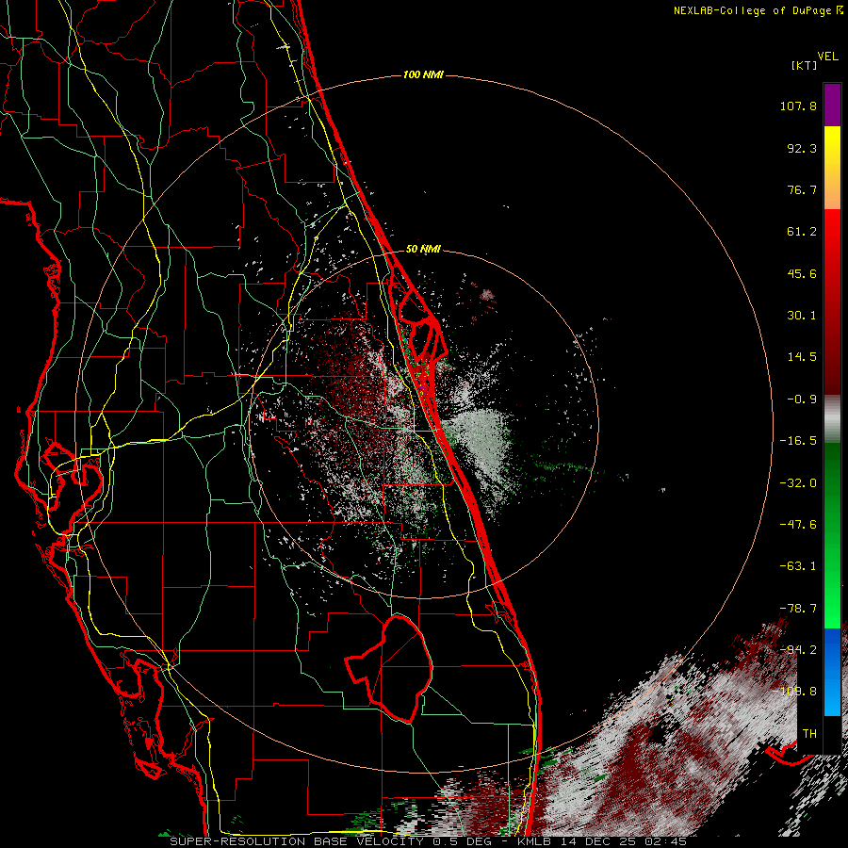Click the 76.7 legend value
Image resolution: width=848 pixels, height=848 pixels.
pyautogui.click(x=802, y=189)
